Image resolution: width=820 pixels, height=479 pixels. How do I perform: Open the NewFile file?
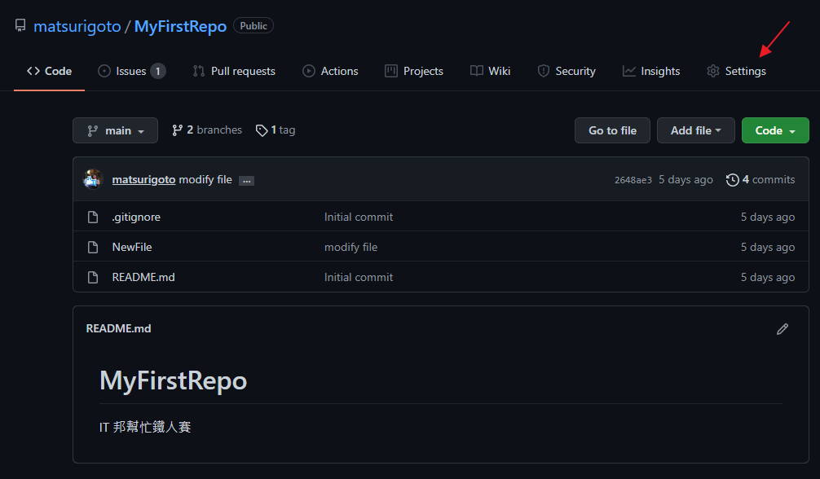click(x=132, y=247)
